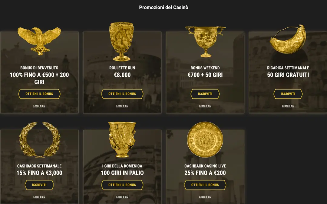Viewport: 327px width, 204px height.
Task: Click Iscriviti under Cashback Settimanale 15%
Action: click(x=39, y=185)
